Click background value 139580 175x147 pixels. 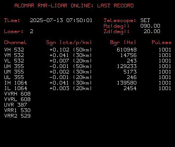pos(127,83)
